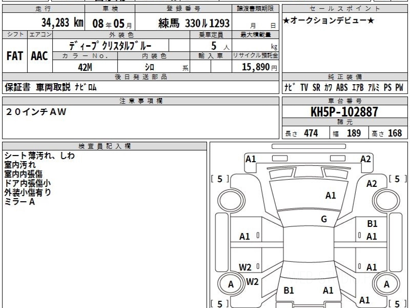
Task: Select inspector note シート薄汚れ、しわ
Action: [39, 156]
